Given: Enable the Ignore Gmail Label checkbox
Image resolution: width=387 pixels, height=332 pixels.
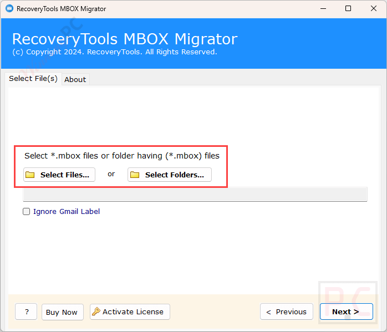Looking at the screenshot, I should (x=27, y=211).
